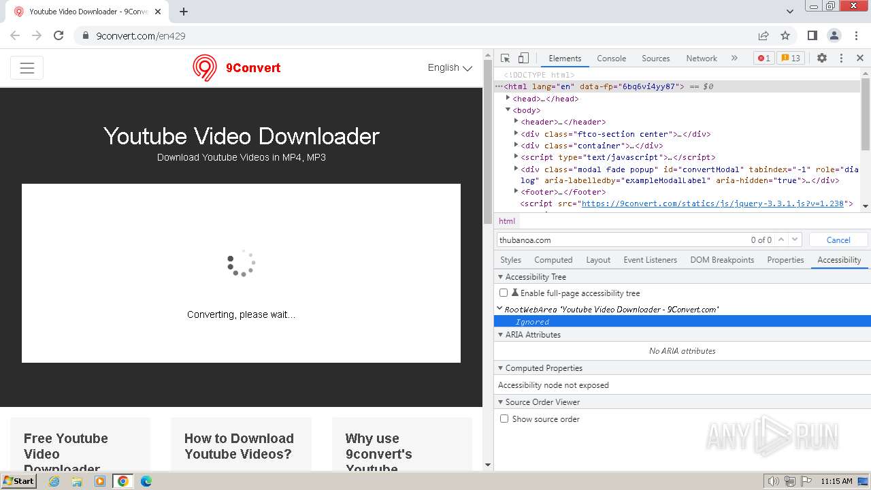Expand the head element node

(508, 98)
